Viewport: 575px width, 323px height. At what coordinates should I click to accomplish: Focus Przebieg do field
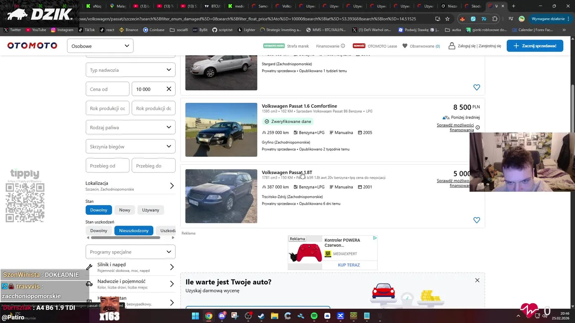(153, 166)
